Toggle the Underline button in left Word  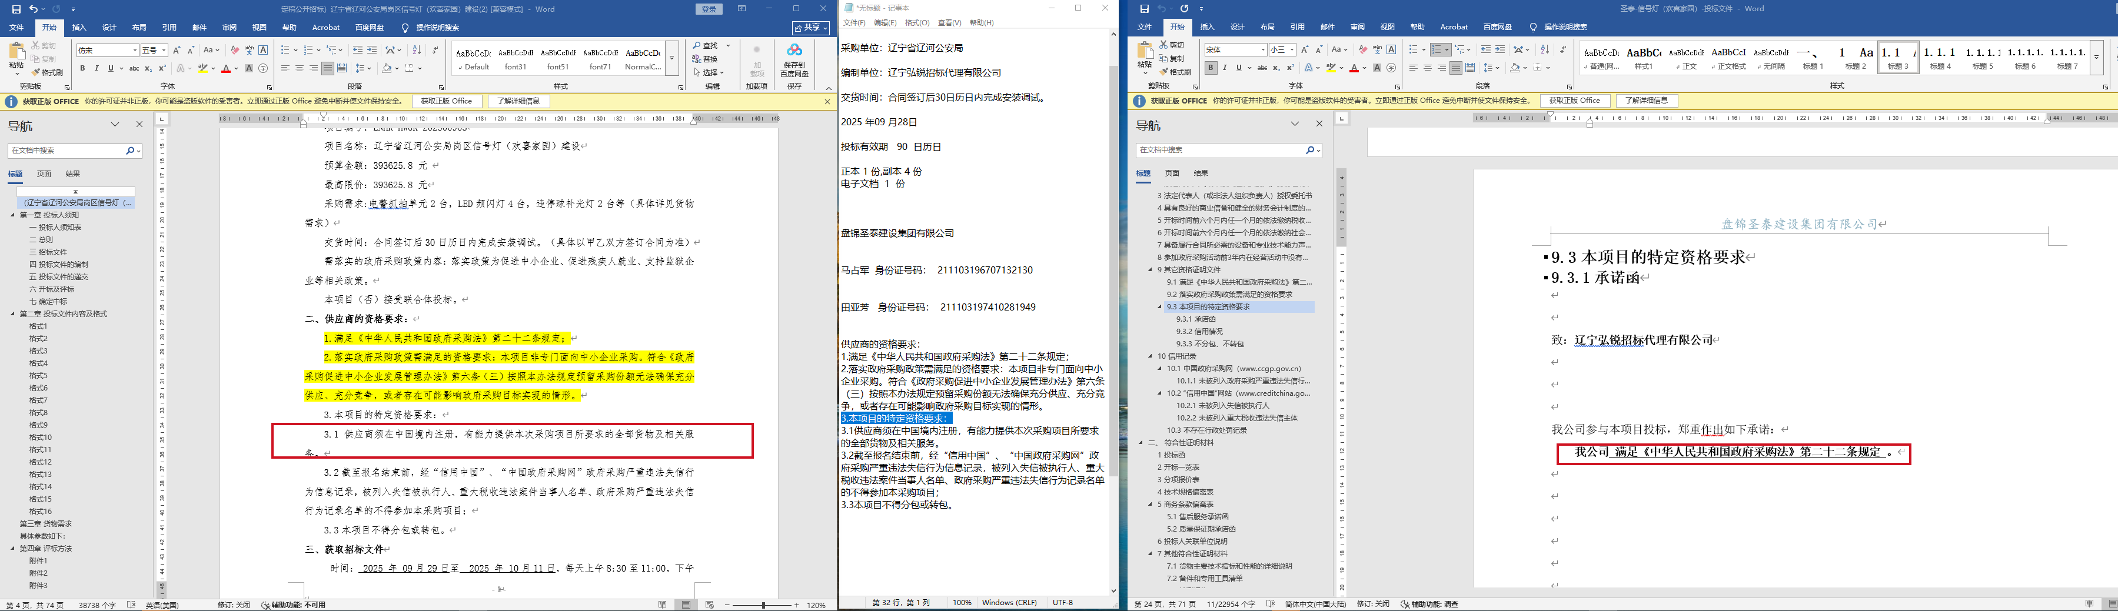point(110,68)
